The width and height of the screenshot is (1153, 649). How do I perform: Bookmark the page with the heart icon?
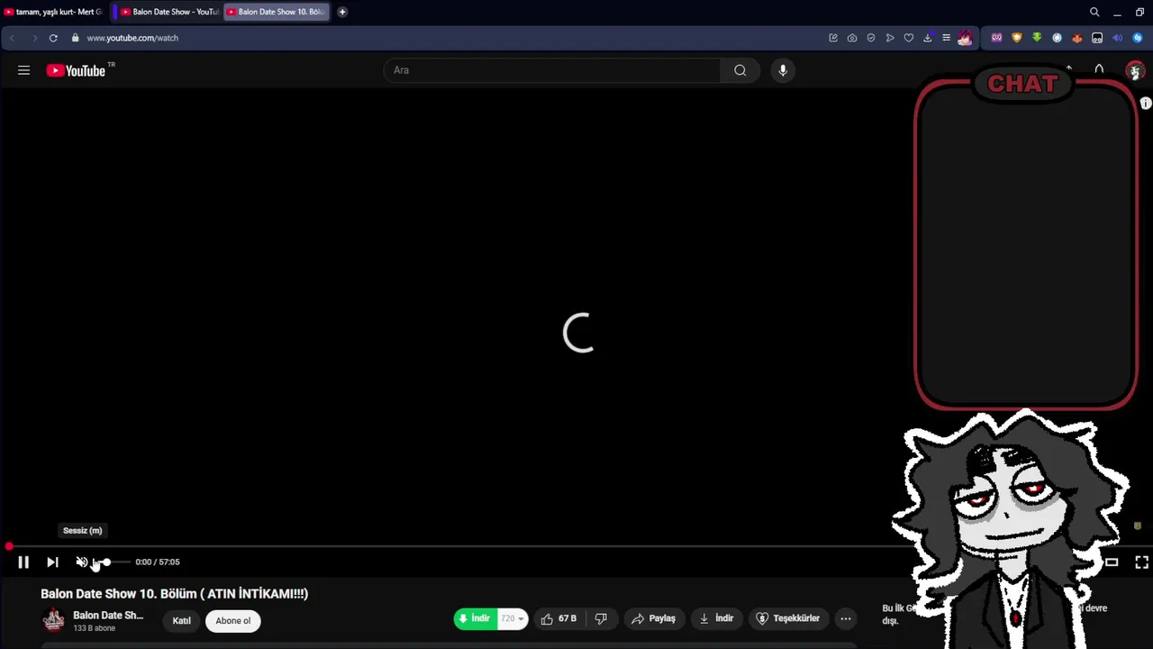[x=909, y=38]
